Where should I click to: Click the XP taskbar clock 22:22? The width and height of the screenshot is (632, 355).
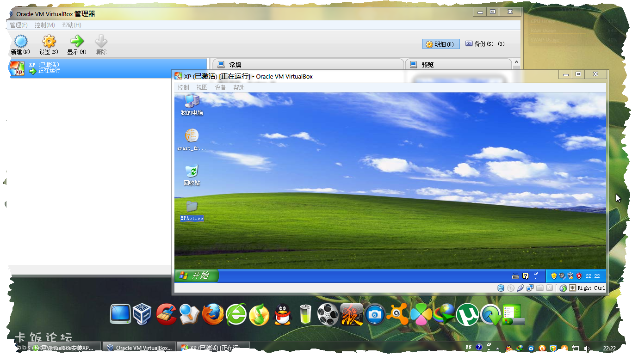[593, 276]
